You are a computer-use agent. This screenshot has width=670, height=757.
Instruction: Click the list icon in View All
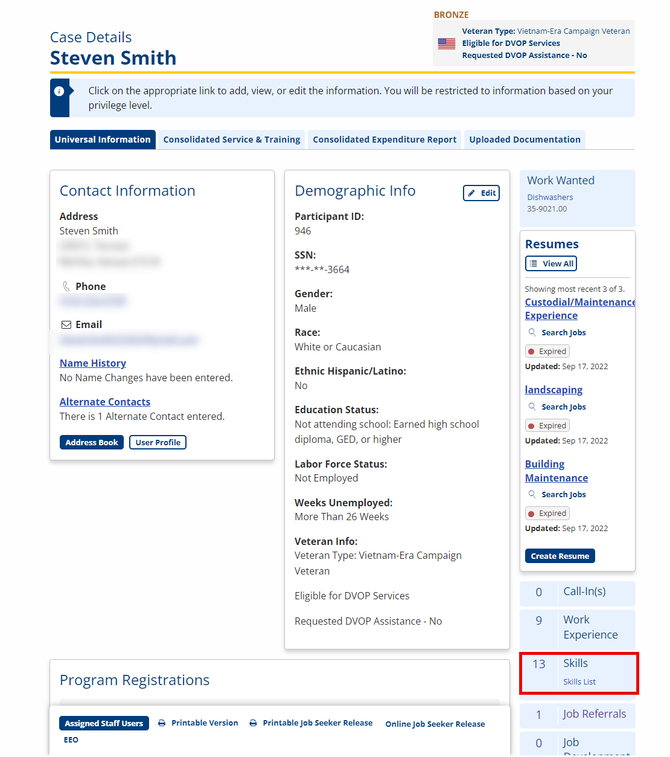pos(534,264)
